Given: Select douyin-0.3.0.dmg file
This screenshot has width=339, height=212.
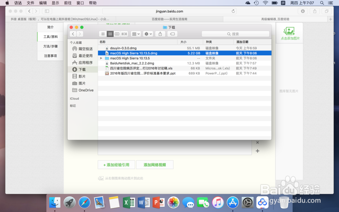Looking at the screenshot, I should pos(185,48).
